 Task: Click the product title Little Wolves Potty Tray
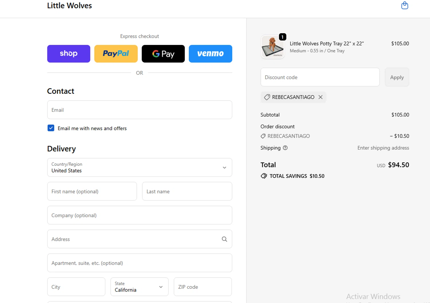coord(327,43)
